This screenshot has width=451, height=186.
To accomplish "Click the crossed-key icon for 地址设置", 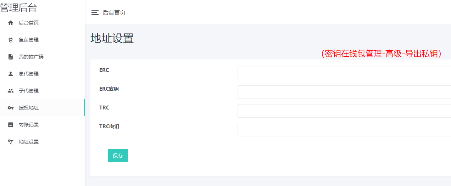I will coord(11,142).
